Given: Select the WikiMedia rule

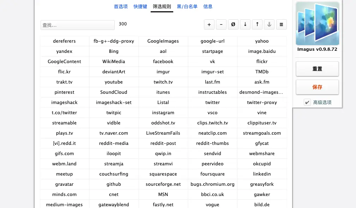Looking at the screenshot, I should click(114, 61).
